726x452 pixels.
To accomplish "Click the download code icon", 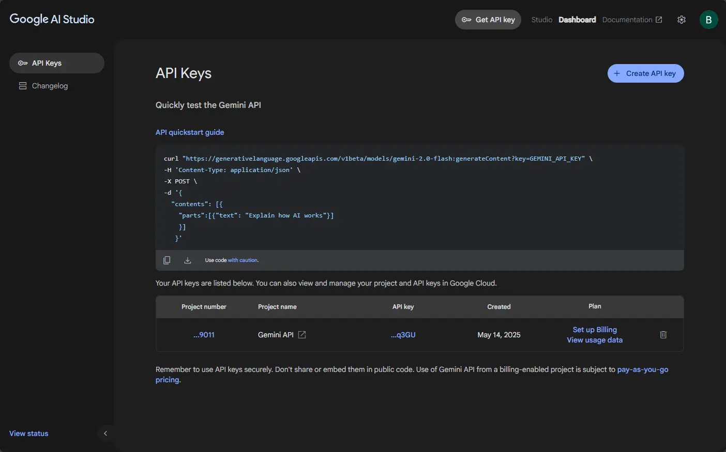I will 188,260.
